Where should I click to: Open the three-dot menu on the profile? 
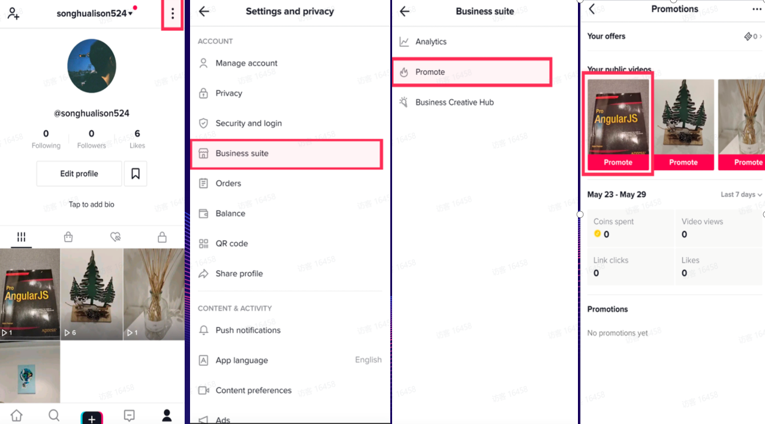(x=173, y=13)
